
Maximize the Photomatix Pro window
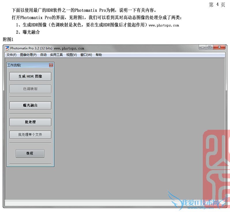pyautogui.click(x=210, y=47)
